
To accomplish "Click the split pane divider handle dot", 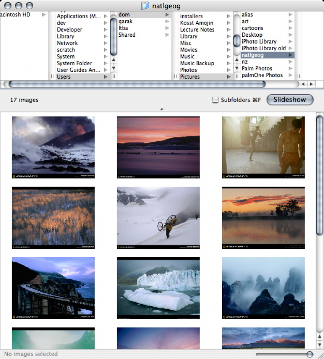I will pos(162,109).
